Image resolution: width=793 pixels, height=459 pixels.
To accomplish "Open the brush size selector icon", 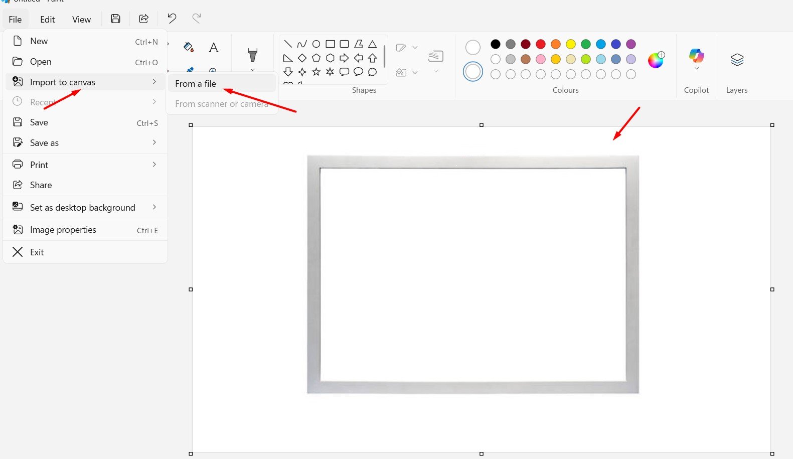I will tap(436, 56).
